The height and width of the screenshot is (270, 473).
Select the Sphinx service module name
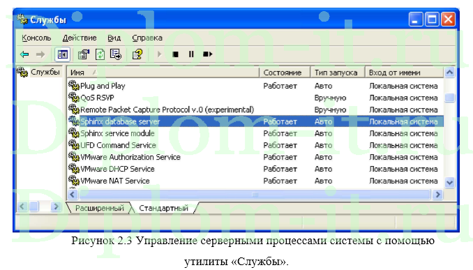tap(117, 133)
